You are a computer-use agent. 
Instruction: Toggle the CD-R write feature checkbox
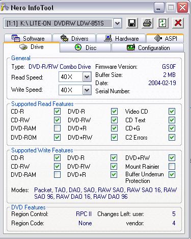pyautogui.click(x=57, y=158)
